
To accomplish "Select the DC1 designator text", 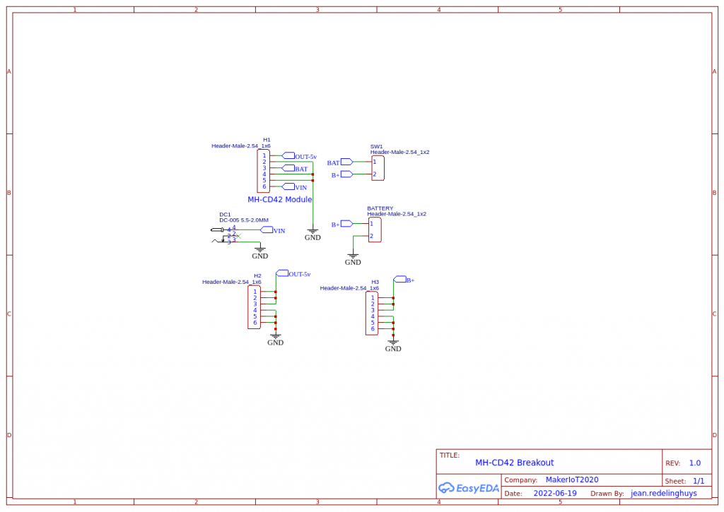I will (225, 215).
